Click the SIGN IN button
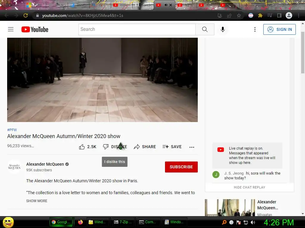Viewport: 305px width, 228px height. point(279,29)
